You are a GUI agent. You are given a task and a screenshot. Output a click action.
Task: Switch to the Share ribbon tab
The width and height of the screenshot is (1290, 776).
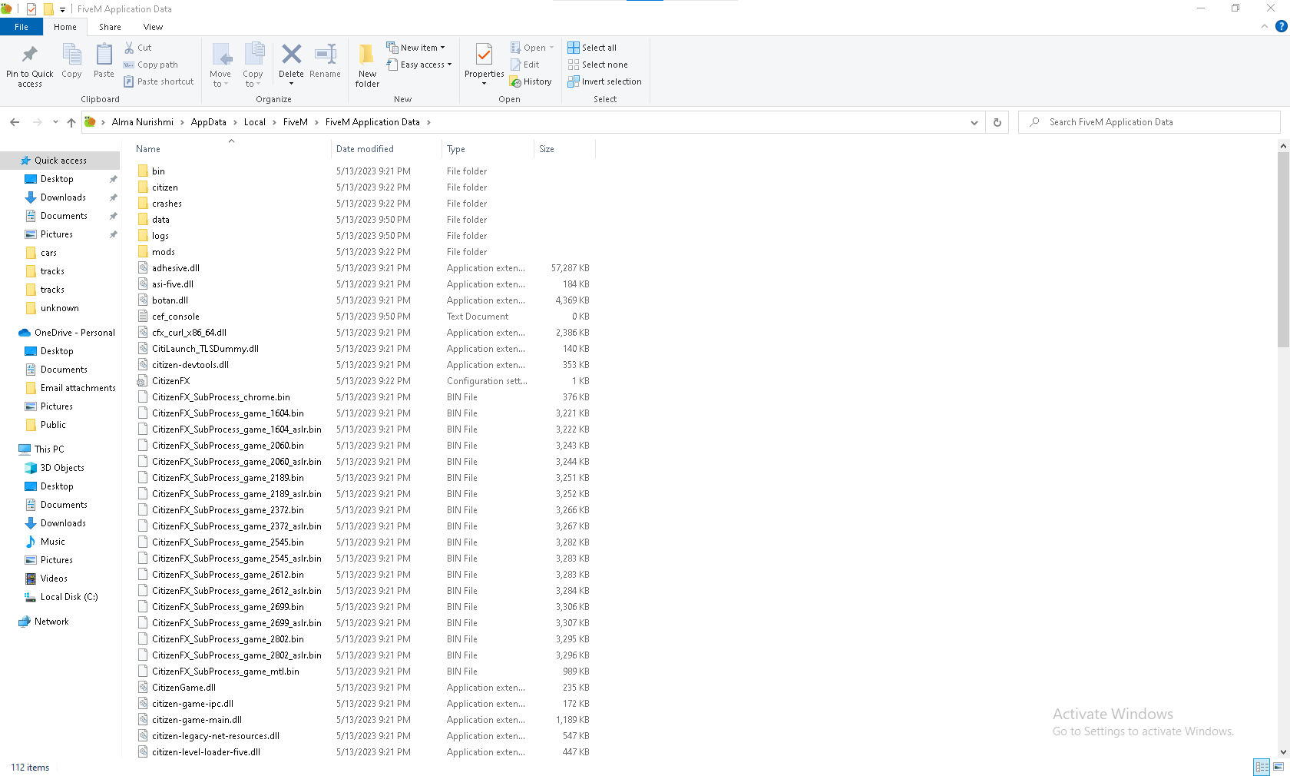point(110,27)
